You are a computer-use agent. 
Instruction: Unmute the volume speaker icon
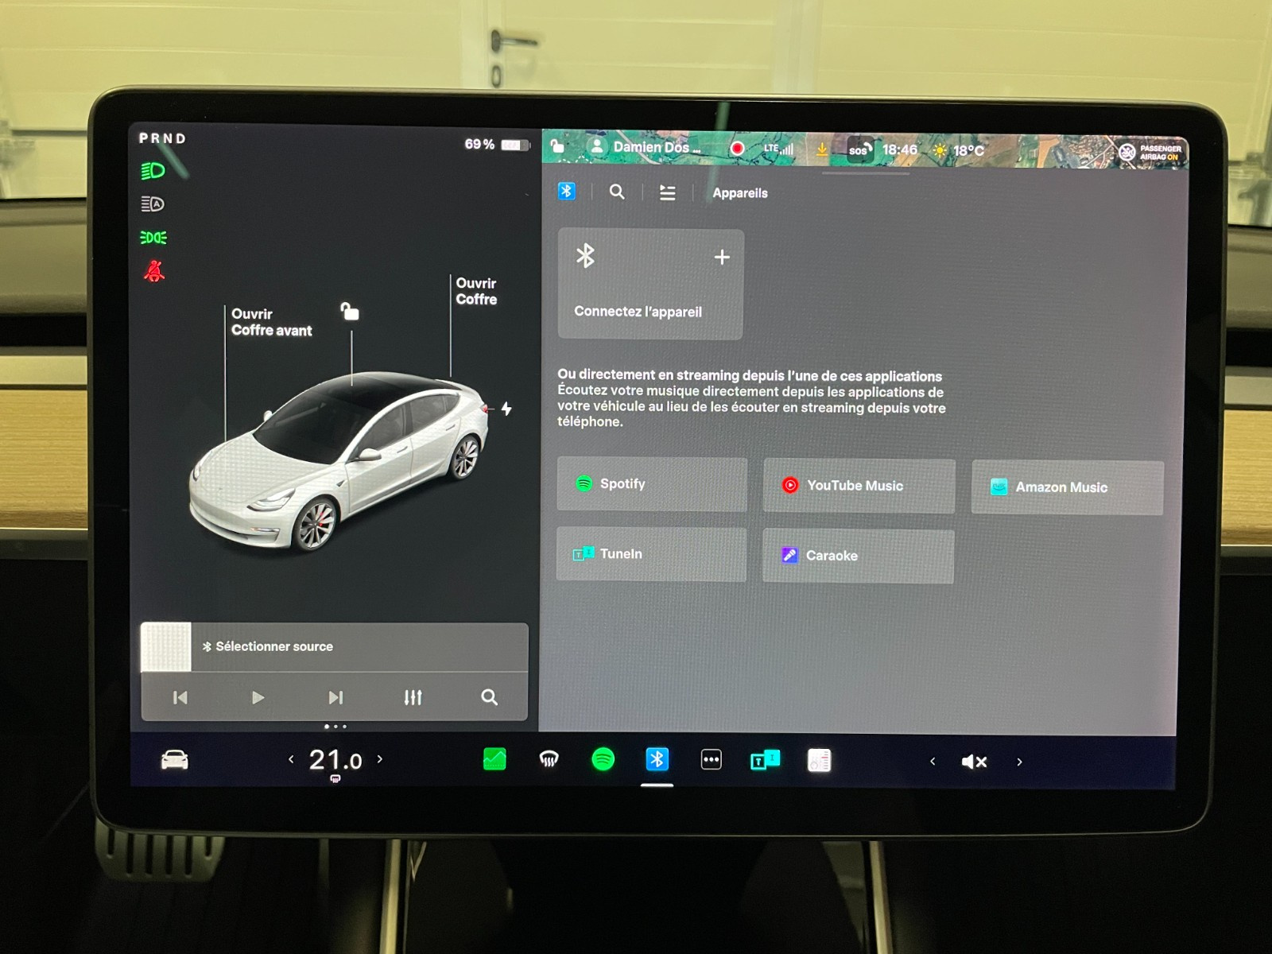[x=974, y=762]
